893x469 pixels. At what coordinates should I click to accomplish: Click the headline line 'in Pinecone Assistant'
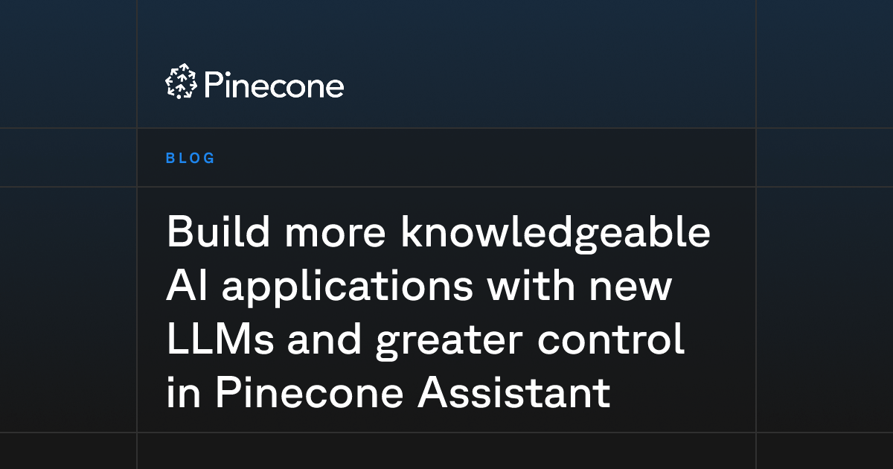388,393
